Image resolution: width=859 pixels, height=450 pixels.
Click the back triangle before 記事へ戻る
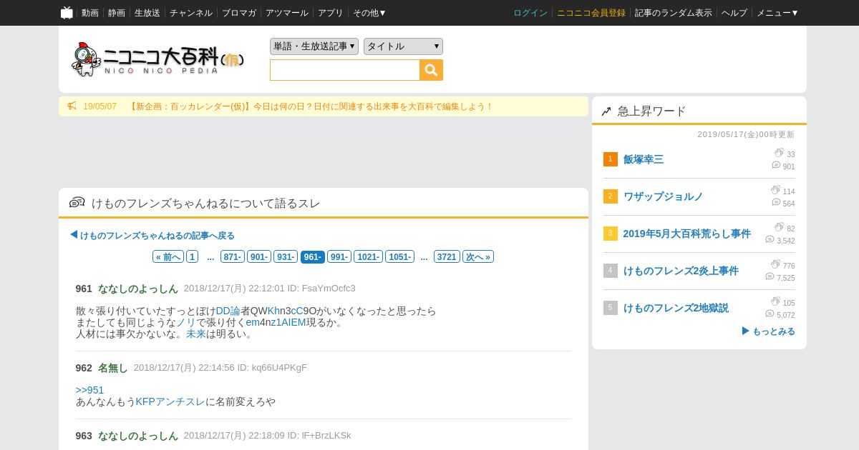(74, 235)
